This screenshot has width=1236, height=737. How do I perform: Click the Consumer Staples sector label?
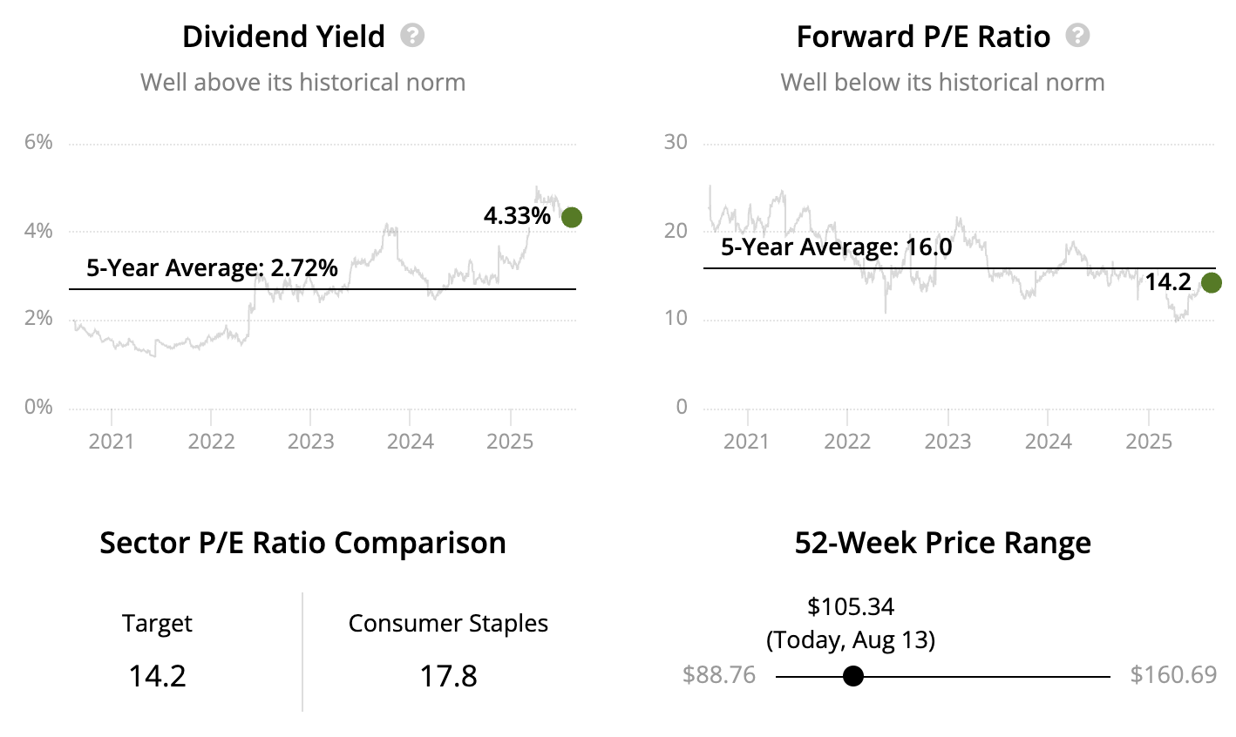tap(448, 624)
